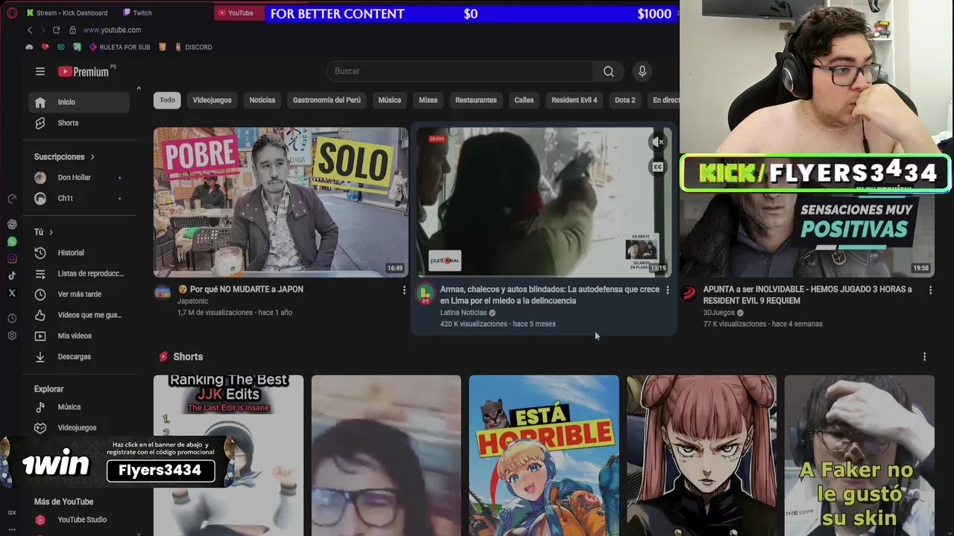This screenshot has width=954, height=536.
Task: Open Música under Explorar
Action: click(x=79, y=407)
